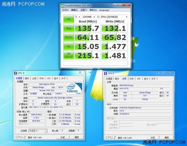The width and height of the screenshot is (187, 146).
Task: Click the 512K write result 65.82
Action: tap(115, 37)
